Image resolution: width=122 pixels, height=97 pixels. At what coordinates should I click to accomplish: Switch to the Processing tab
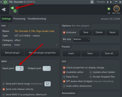[19, 19]
